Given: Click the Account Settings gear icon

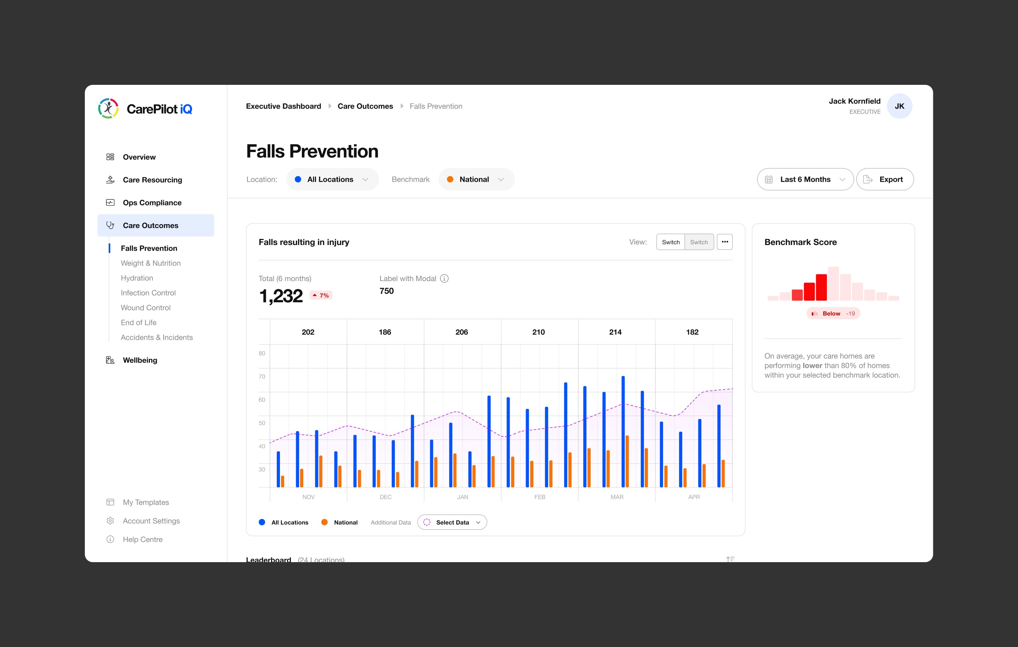Looking at the screenshot, I should tap(110, 521).
